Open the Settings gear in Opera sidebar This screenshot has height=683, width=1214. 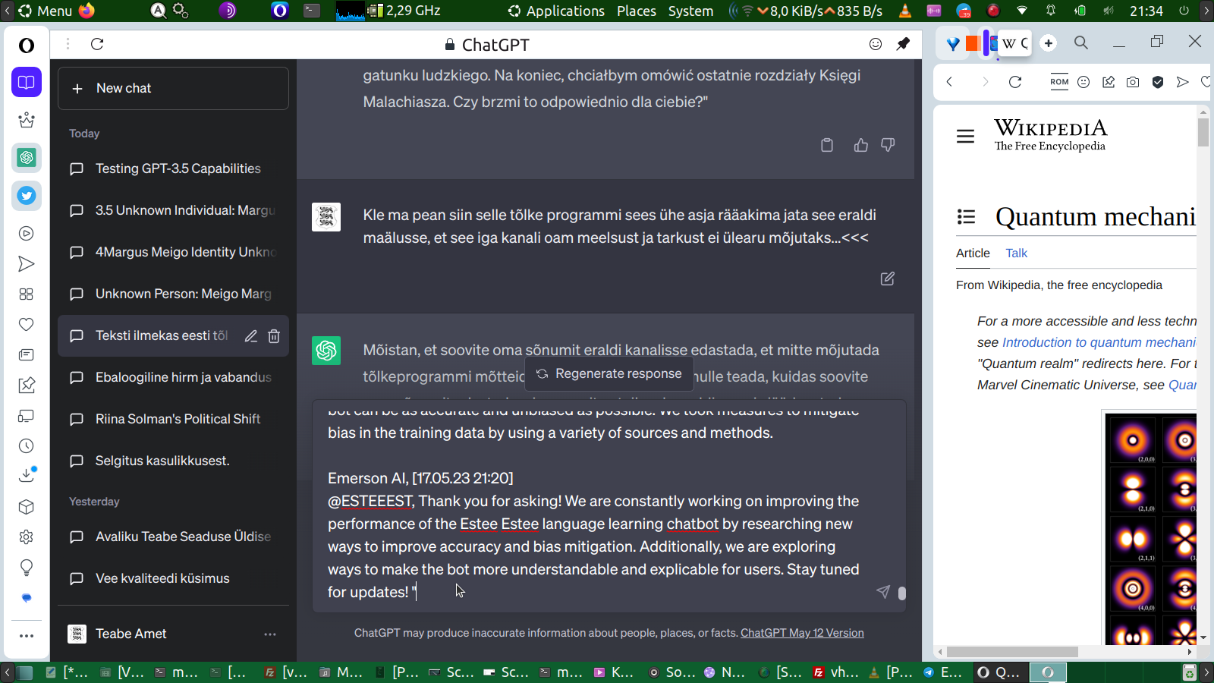(27, 537)
